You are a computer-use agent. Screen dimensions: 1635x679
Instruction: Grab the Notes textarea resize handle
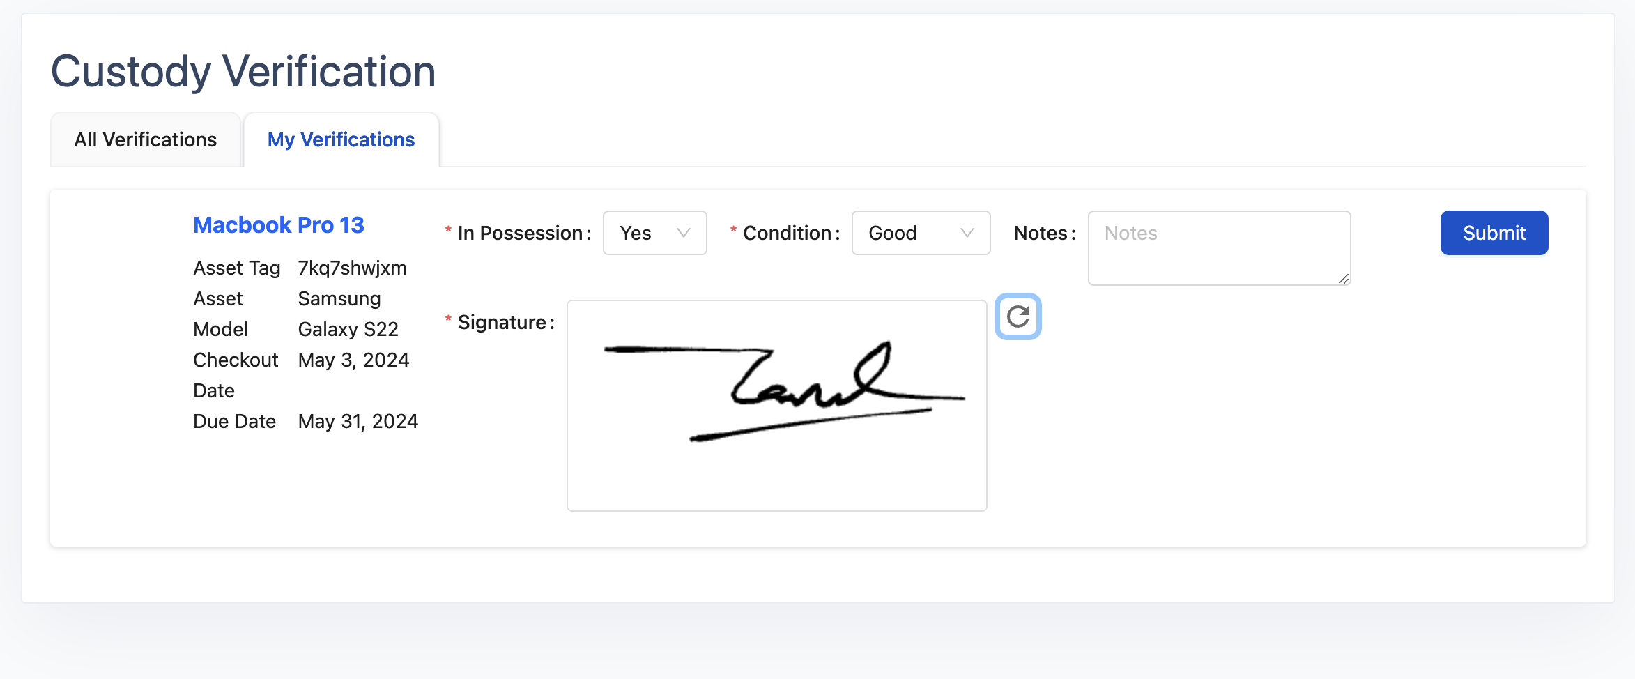point(1344,278)
